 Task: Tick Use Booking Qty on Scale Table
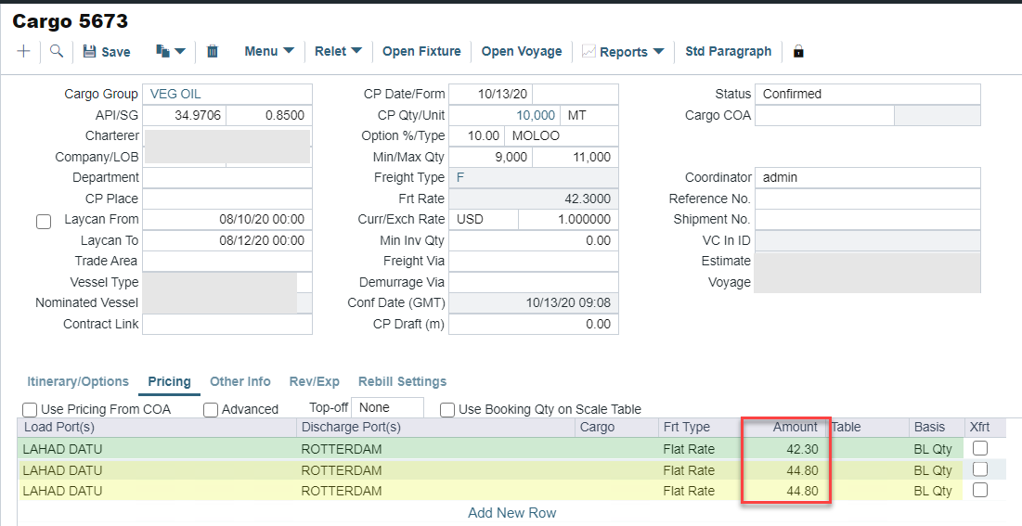448,409
